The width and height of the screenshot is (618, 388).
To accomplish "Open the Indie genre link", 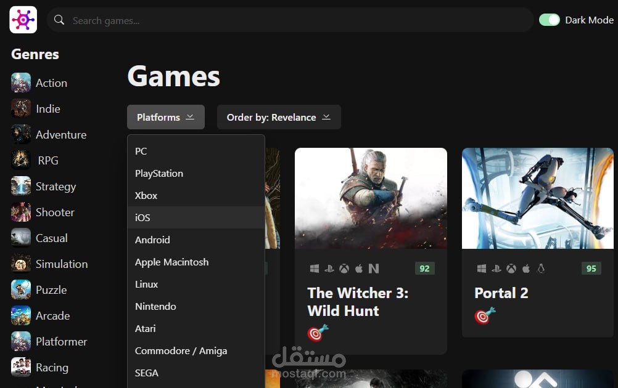I will (x=48, y=109).
